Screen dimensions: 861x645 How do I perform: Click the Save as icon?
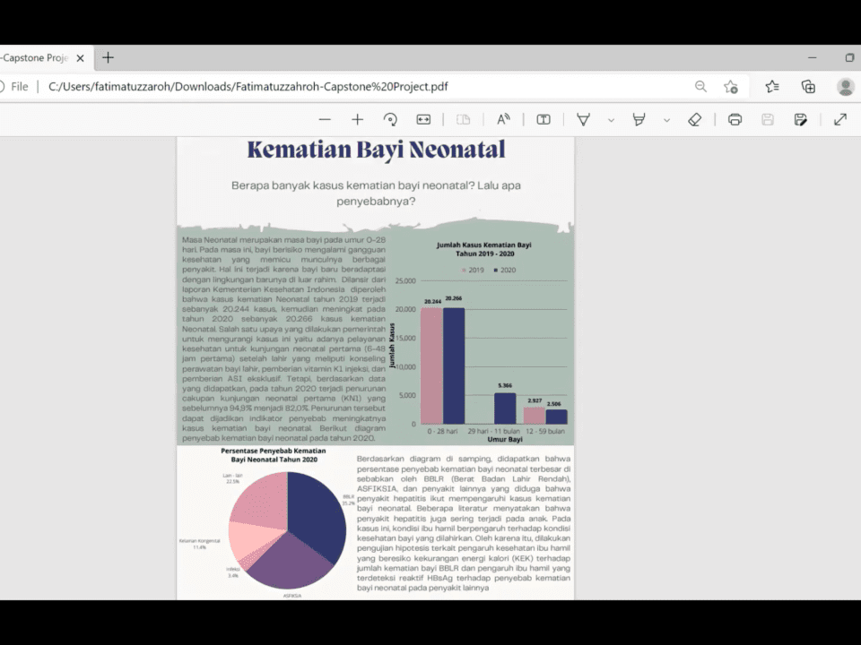point(800,119)
